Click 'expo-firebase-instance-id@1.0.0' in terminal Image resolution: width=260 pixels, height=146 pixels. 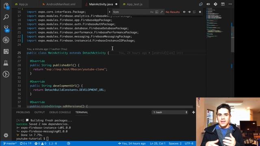(46, 128)
